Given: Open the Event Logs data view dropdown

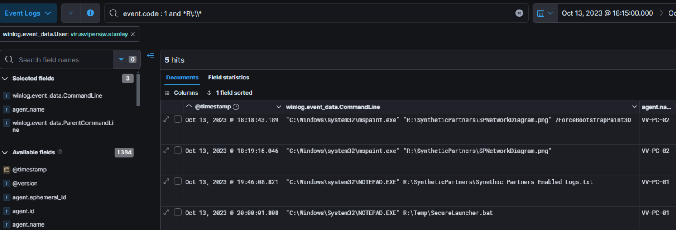Looking at the screenshot, I should pos(28,13).
